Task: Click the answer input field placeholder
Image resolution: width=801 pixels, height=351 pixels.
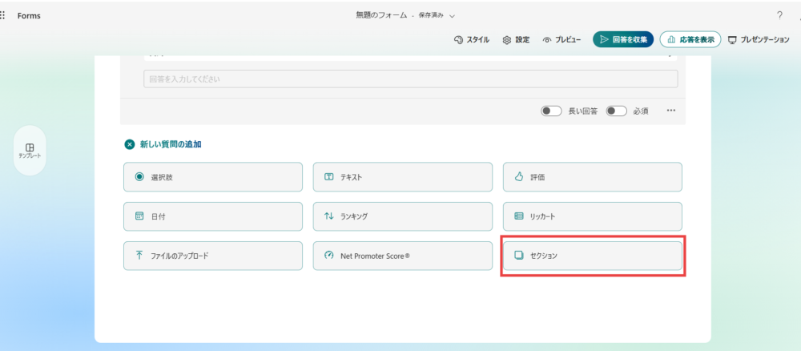Action: (x=410, y=79)
